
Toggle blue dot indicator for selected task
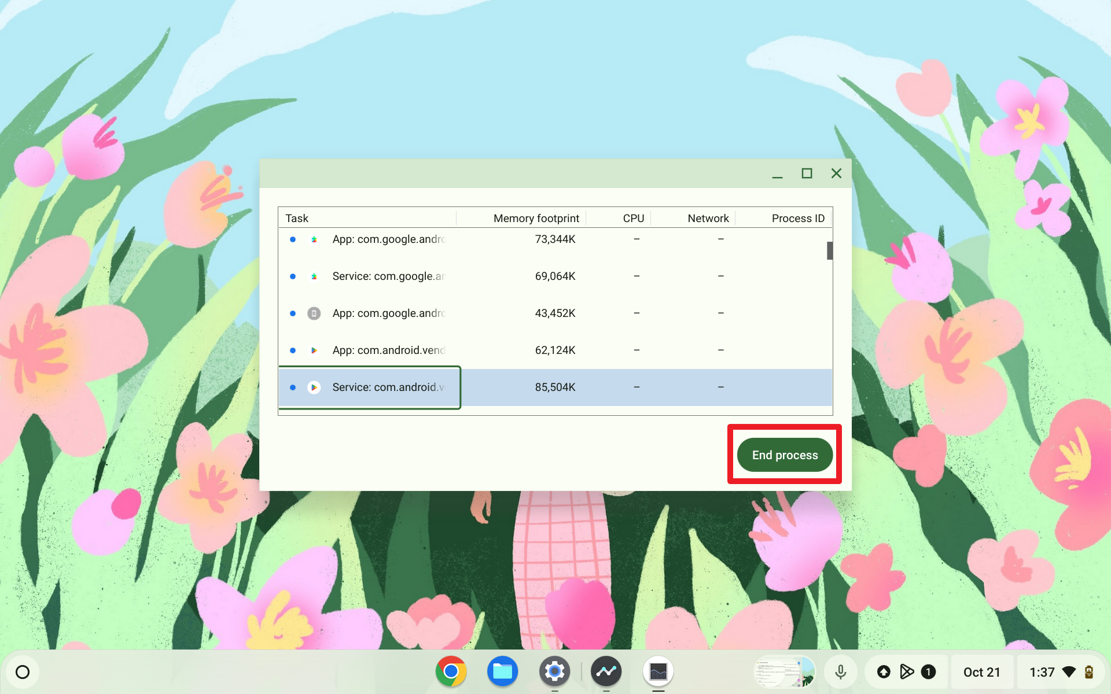293,387
